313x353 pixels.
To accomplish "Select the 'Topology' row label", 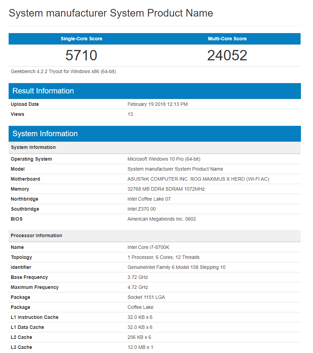I will (21, 257).
